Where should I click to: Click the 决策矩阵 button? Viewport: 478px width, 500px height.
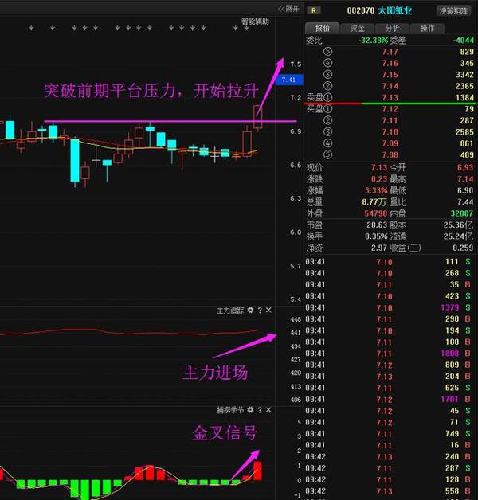[x=456, y=10]
